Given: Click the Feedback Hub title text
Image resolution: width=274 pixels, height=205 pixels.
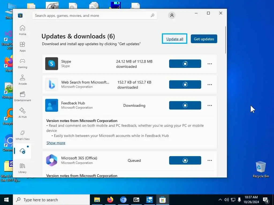Looking at the screenshot, I should [73, 103].
